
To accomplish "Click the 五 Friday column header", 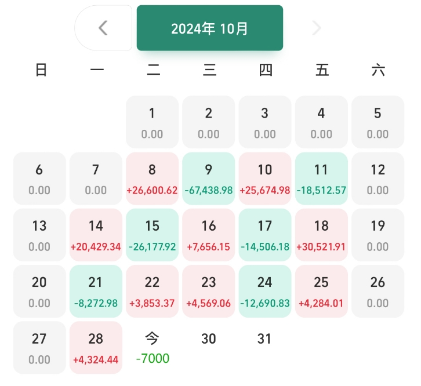I will click(322, 70).
